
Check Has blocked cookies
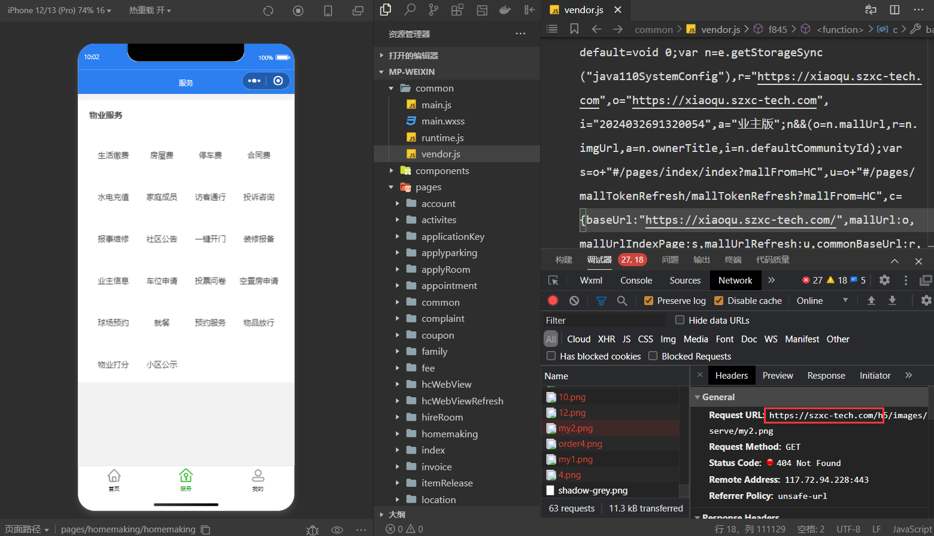coord(551,356)
